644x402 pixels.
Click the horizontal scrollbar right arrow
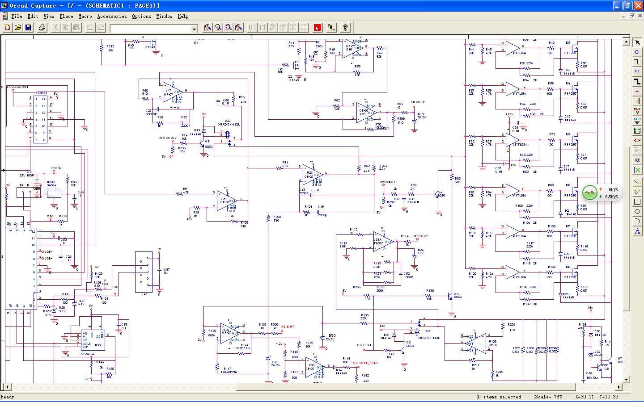point(619,387)
